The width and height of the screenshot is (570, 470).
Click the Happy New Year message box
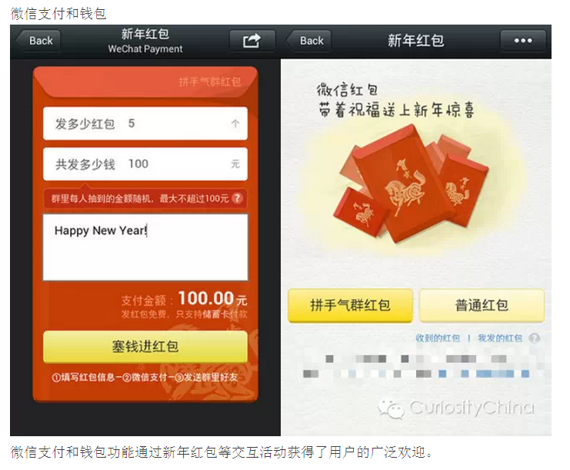click(x=145, y=247)
